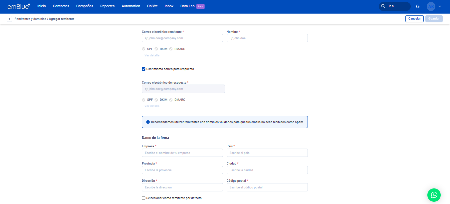The image size is (450, 204).
Task: Click the back arrow icon
Action: click(9, 19)
